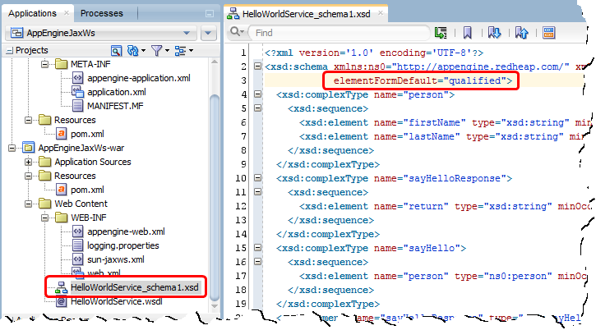
Task: Toggle bookmark icon in editor toolbar
Action: pyautogui.click(x=468, y=33)
